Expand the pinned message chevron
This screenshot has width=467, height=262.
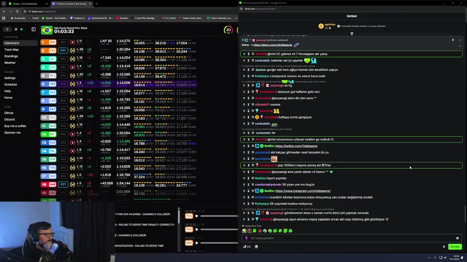tap(460, 46)
